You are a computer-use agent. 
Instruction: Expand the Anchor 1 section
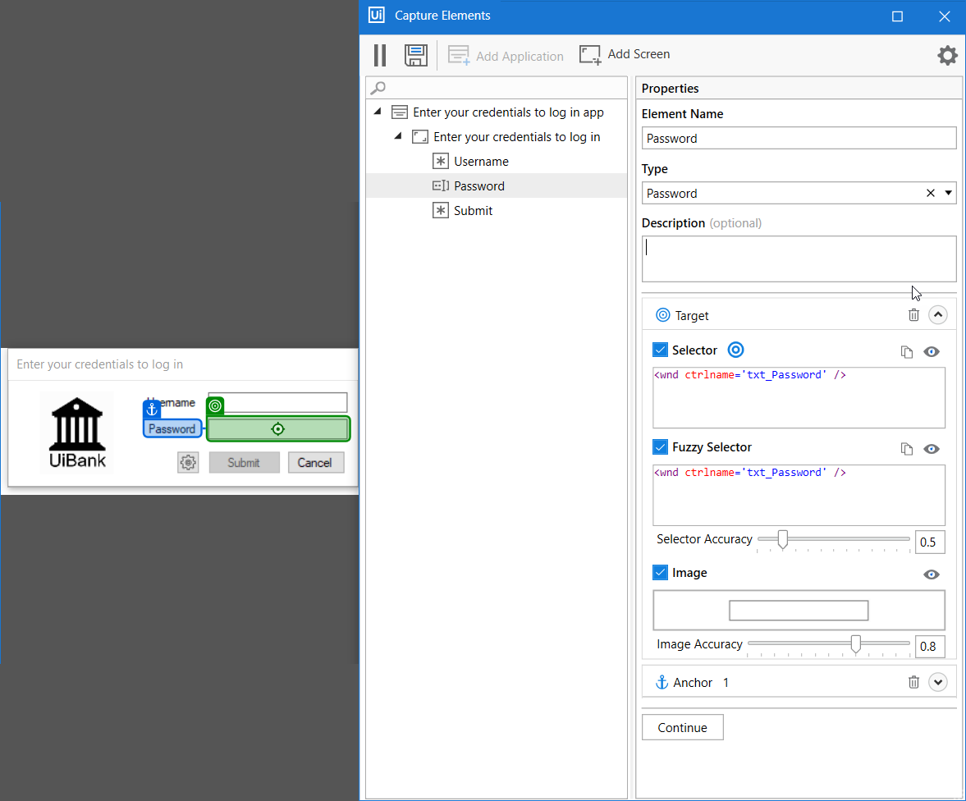point(937,682)
